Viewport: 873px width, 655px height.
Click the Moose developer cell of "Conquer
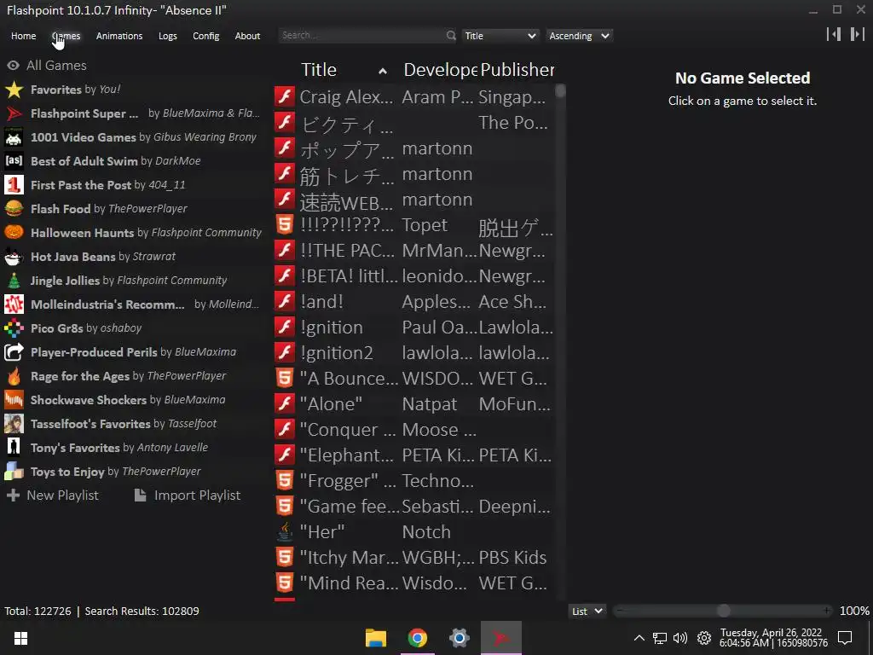point(439,430)
